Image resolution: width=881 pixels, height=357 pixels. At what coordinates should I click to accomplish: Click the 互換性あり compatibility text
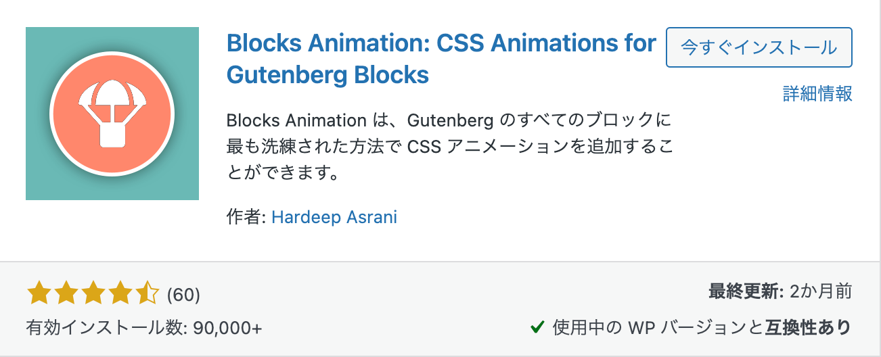click(809, 328)
